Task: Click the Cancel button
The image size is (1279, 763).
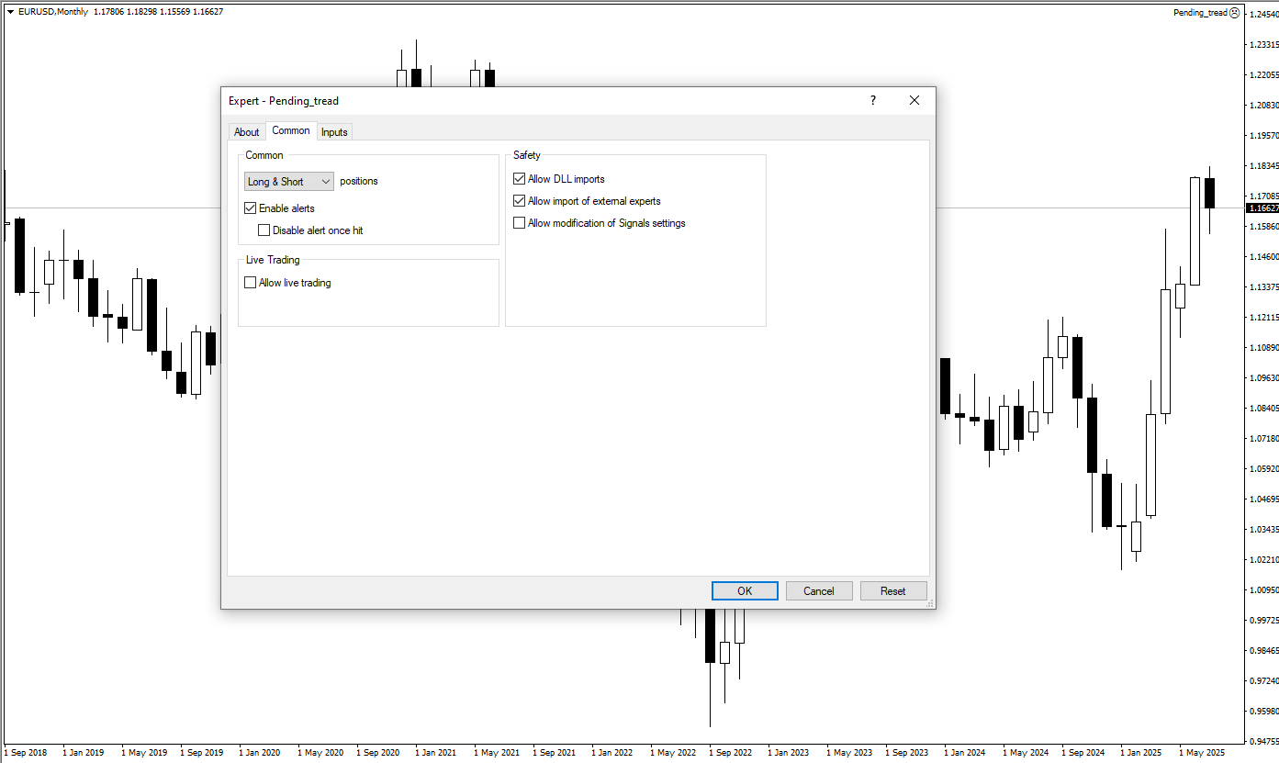Action: pos(819,591)
